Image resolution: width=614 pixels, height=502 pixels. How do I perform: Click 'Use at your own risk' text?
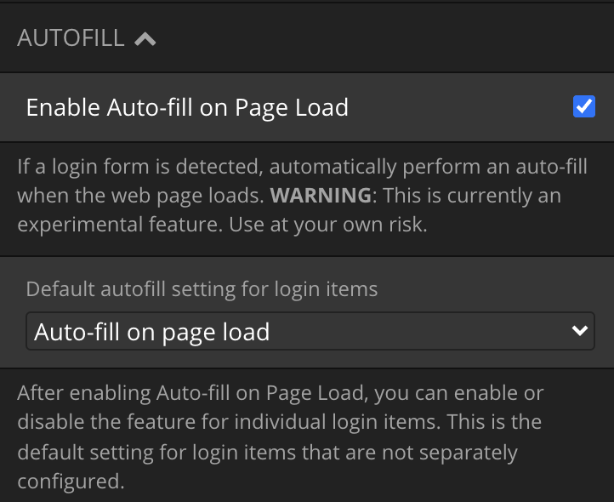[328, 225]
